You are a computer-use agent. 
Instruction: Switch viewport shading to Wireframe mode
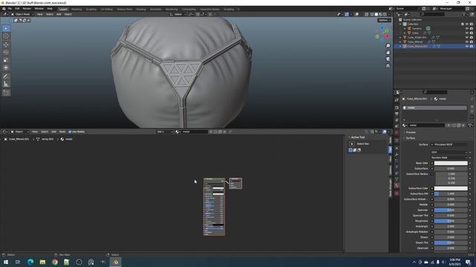[x=372, y=14]
